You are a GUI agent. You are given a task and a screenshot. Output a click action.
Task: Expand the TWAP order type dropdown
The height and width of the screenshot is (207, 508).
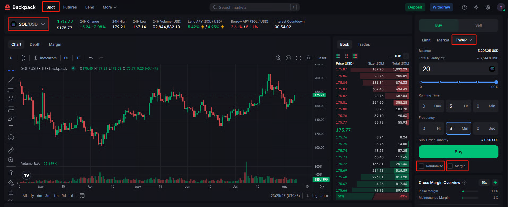(x=464, y=40)
